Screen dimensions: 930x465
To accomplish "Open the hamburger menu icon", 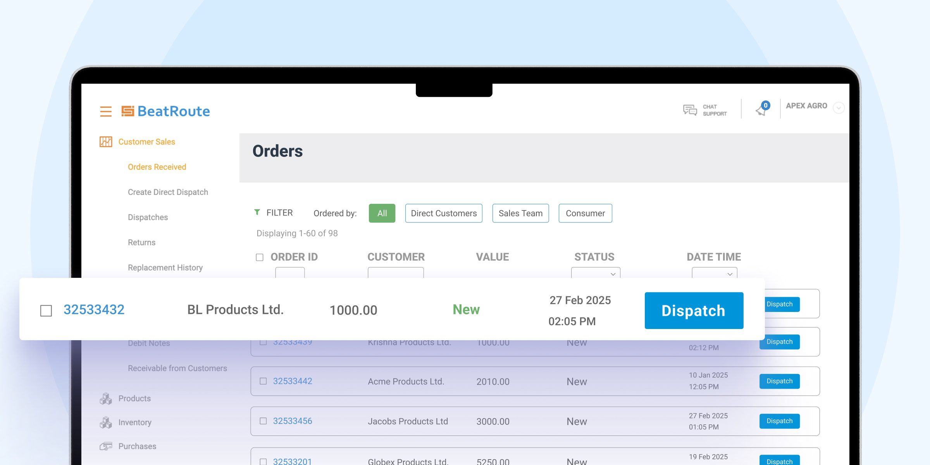I will point(106,111).
